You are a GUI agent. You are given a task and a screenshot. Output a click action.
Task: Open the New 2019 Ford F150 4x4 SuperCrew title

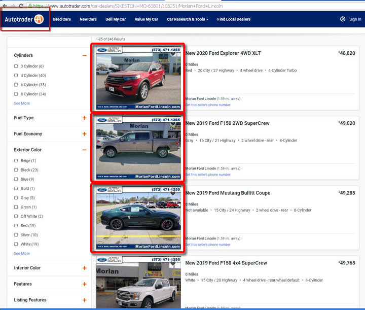point(226,263)
